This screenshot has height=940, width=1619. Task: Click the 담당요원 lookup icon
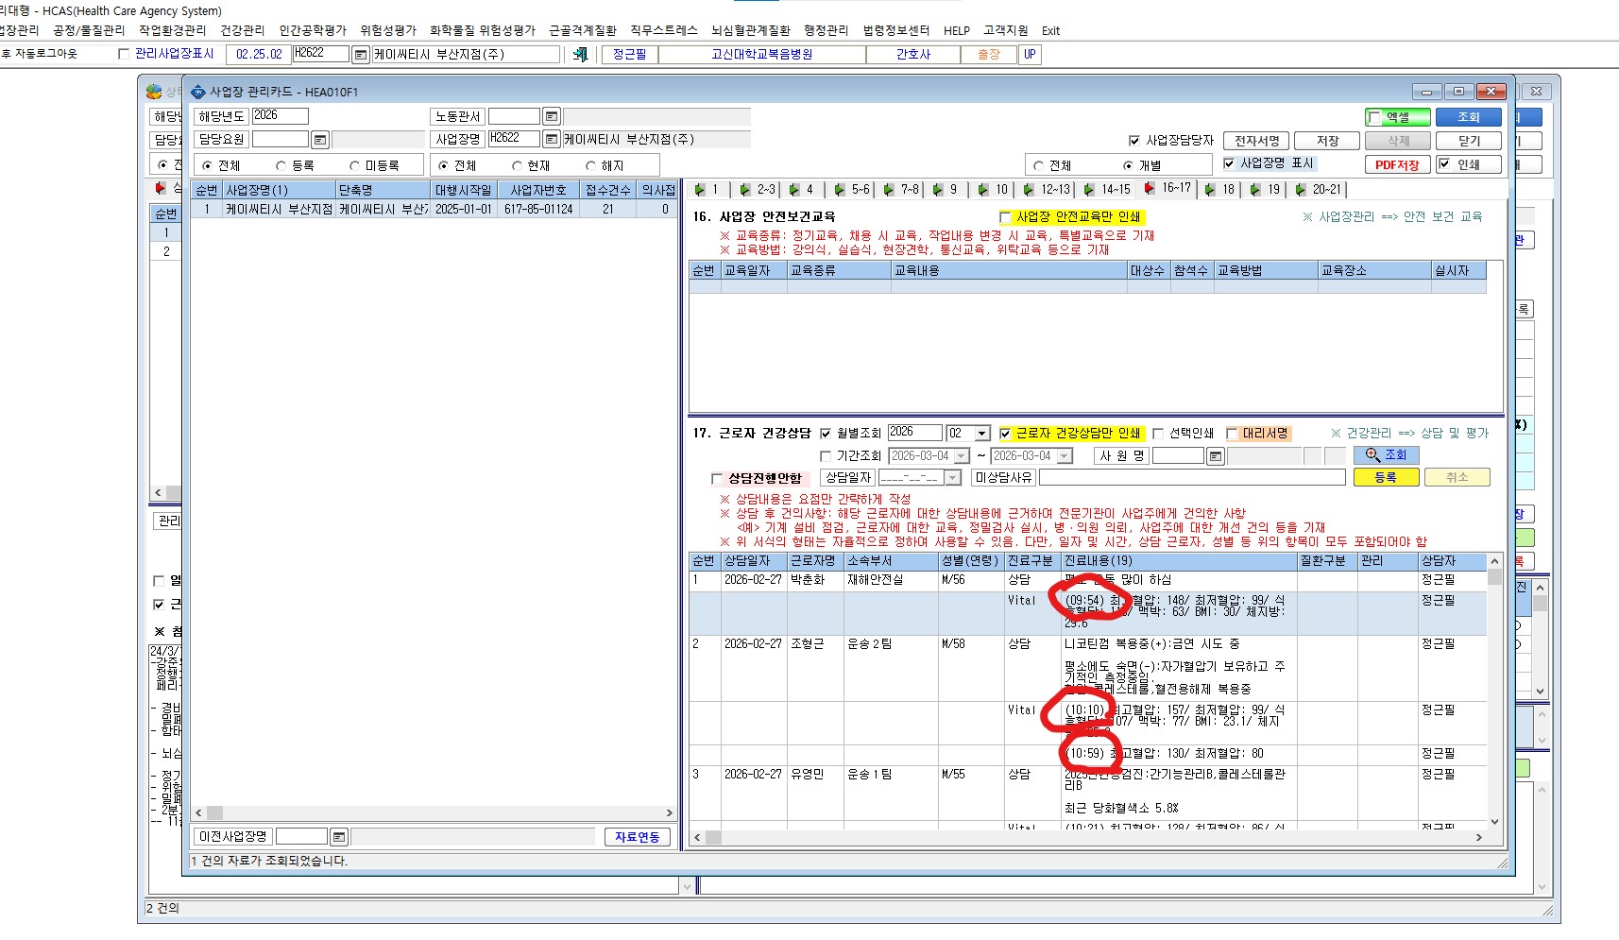(x=320, y=140)
